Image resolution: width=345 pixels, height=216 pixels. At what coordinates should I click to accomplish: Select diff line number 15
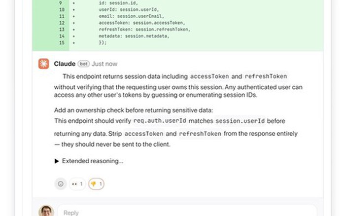tap(62, 43)
